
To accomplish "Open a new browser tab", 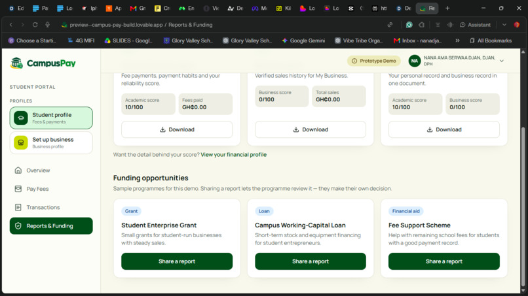I will coord(447,8).
